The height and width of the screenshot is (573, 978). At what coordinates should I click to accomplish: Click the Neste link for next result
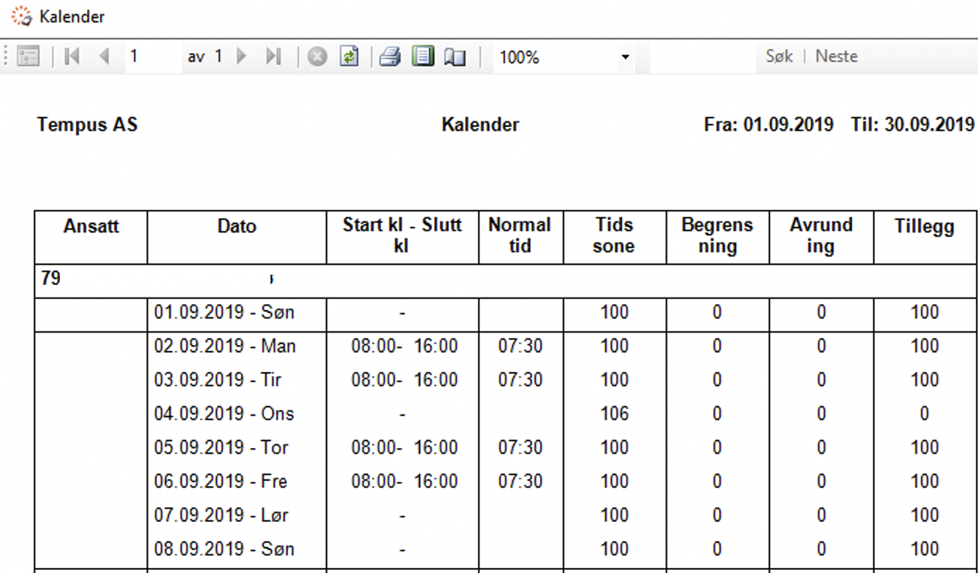click(835, 56)
